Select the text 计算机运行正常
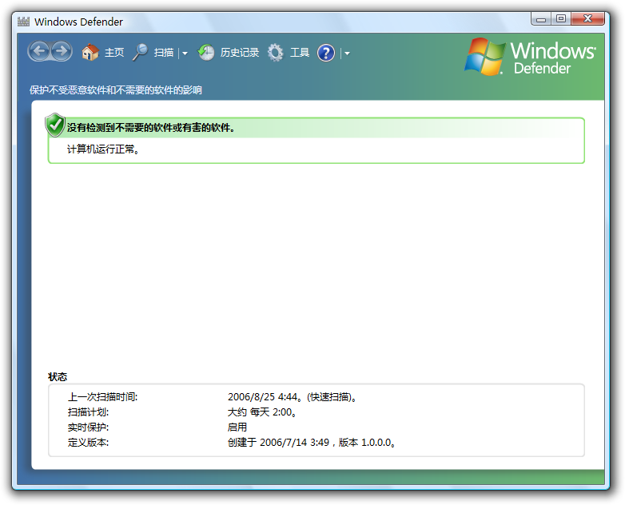 [103, 149]
